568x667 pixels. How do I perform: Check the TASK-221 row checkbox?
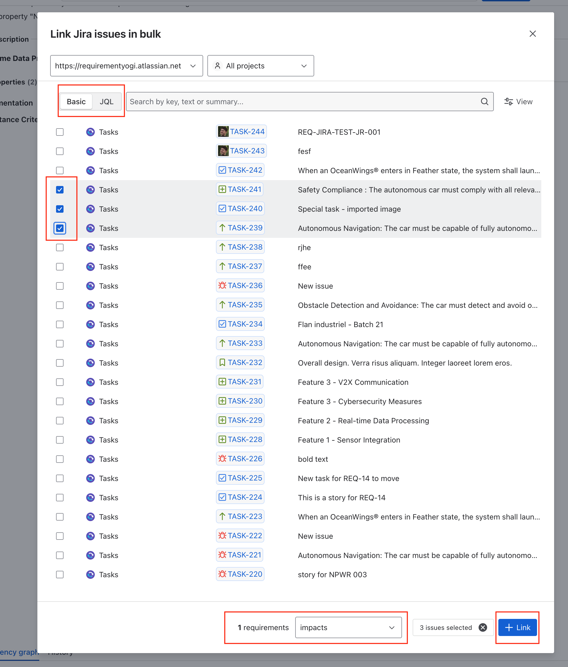(x=60, y=555)
